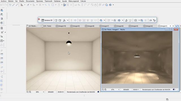The height and width of the screenshot is (101, 181).
Task: Click the paint bucket icon in the floating toolbar
Action: (x=126, y=20)
